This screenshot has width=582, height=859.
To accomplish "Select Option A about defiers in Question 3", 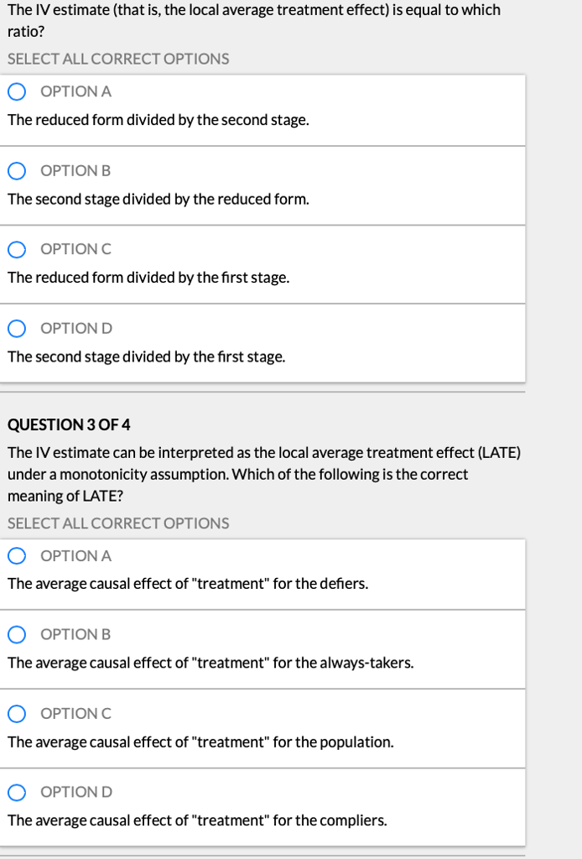I will pos(16,555).
